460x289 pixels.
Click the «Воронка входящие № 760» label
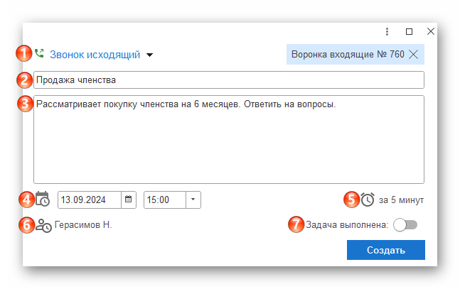[x=348, y=54]
